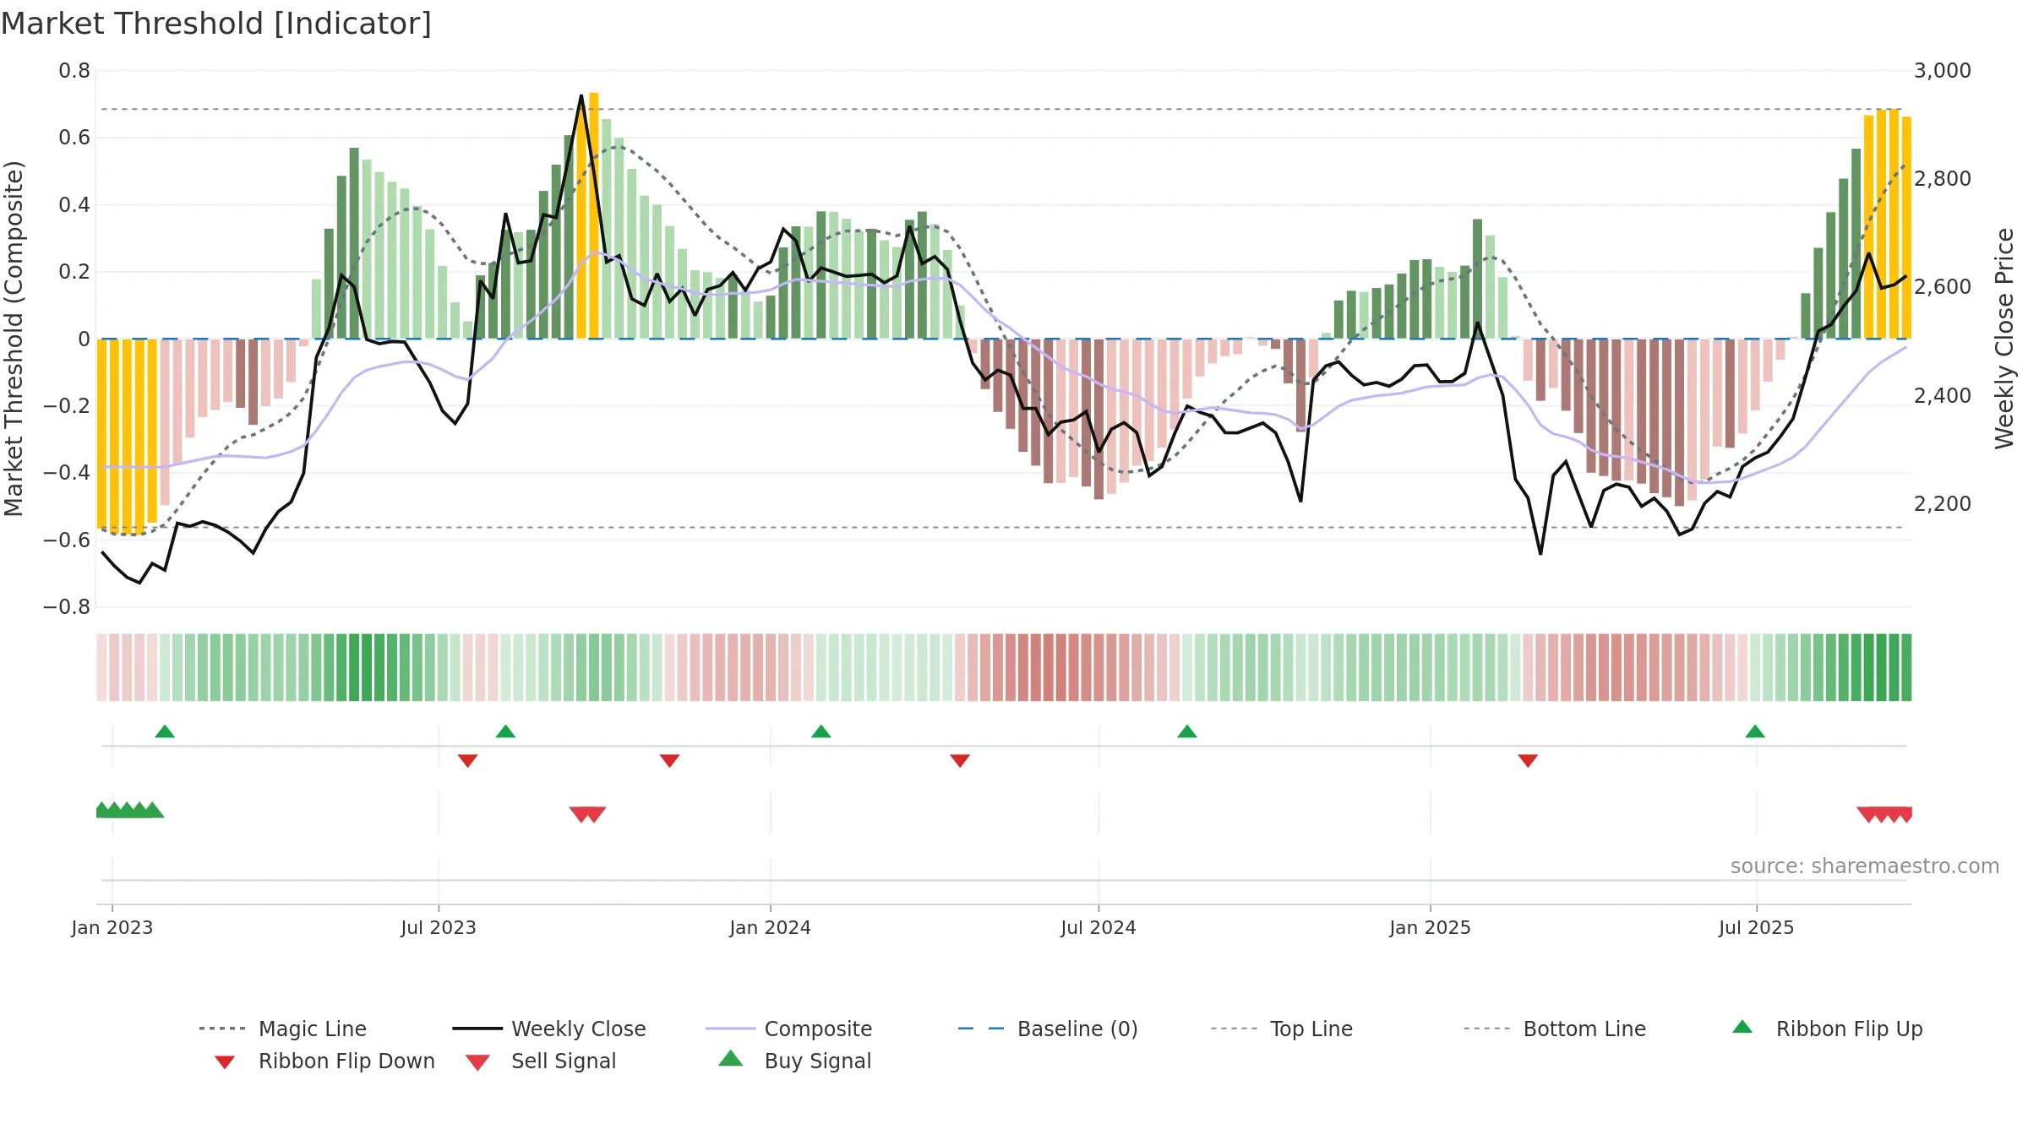Click the 3,000 right-axis tick label

[x=1942, y=70]
